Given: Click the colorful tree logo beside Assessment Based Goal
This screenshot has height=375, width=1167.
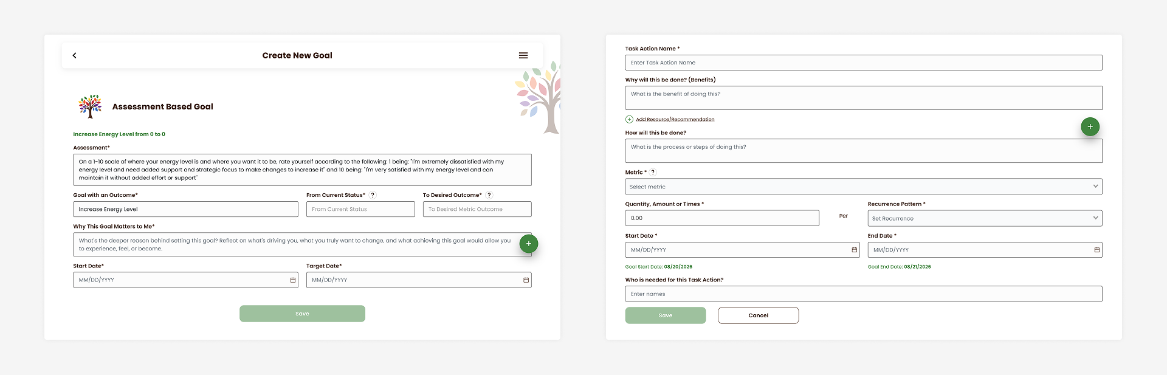Looking at the screenshot, I should click(x=91, y=106).
